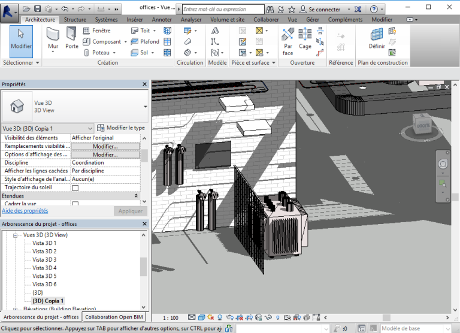This screenshot has width=460, height=333.
Task: Toggle temporary hide/isolate glasses icon
Action: pos(268,317)
